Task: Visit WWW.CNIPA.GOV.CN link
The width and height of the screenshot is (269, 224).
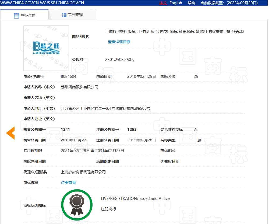Action: (x=20, y=3)
